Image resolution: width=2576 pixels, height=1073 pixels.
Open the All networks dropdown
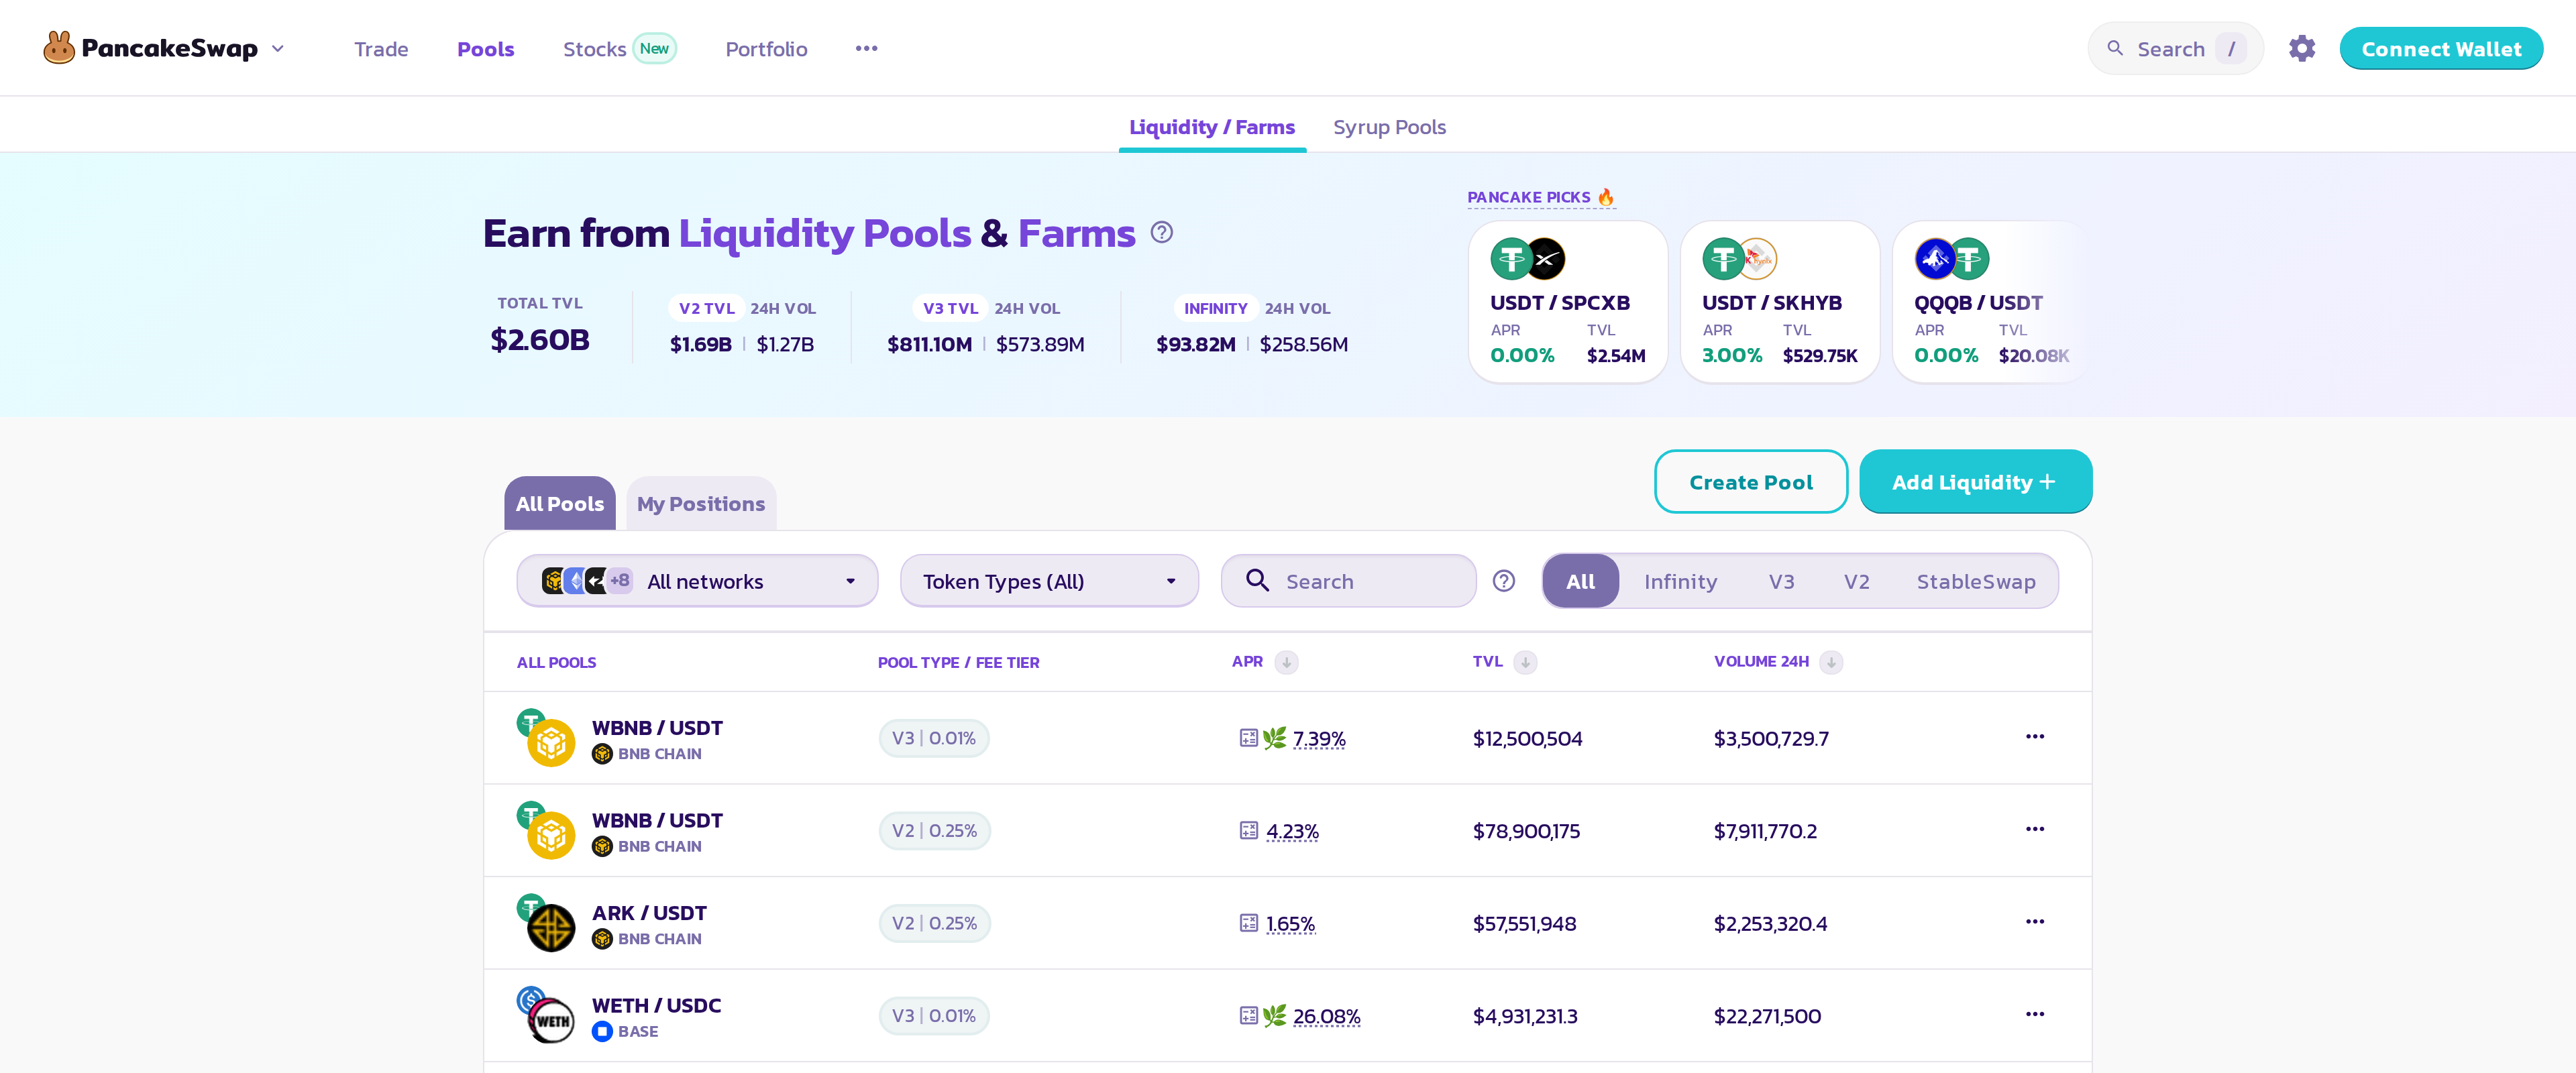pos(697,581)
